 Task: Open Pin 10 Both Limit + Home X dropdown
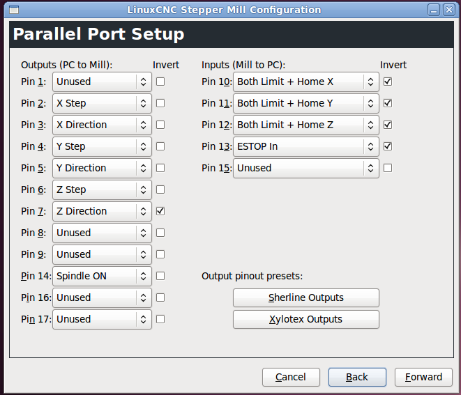(306, 82)
